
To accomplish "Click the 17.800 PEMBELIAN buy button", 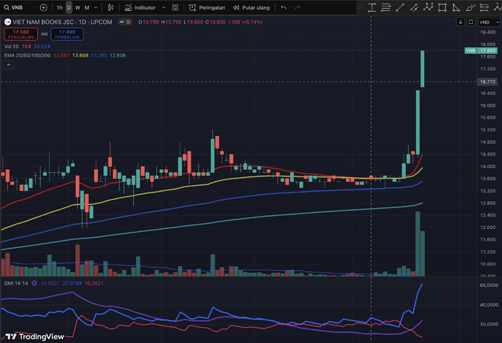I will click(x=67, y=34).
